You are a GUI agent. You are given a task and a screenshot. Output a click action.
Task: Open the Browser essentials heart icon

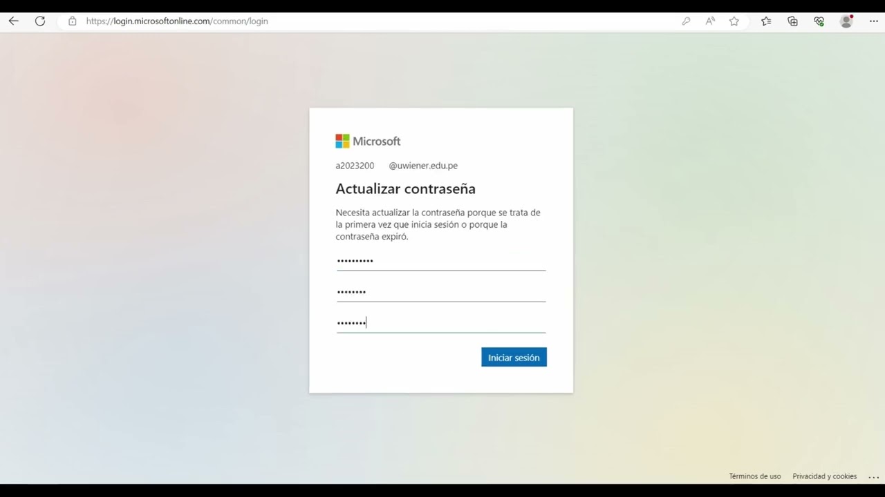pyautogui.click(x=819, y=21)
